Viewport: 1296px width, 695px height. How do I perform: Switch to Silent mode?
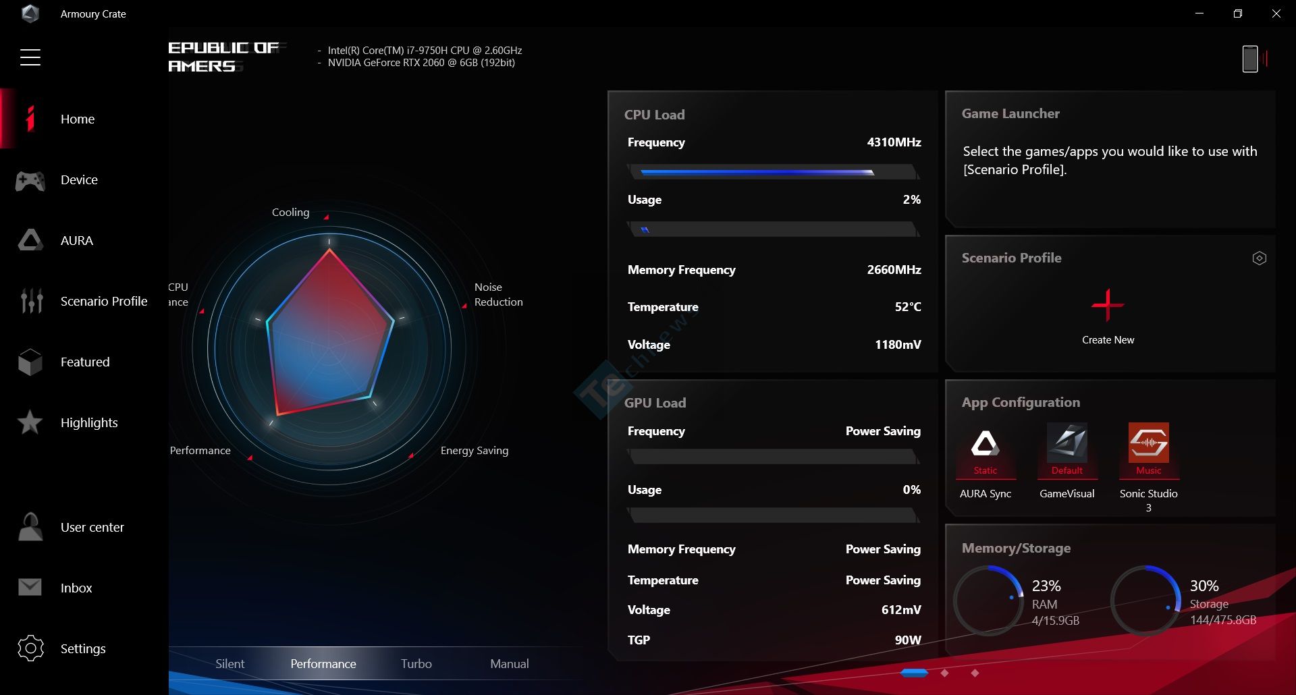coord(230,664)
